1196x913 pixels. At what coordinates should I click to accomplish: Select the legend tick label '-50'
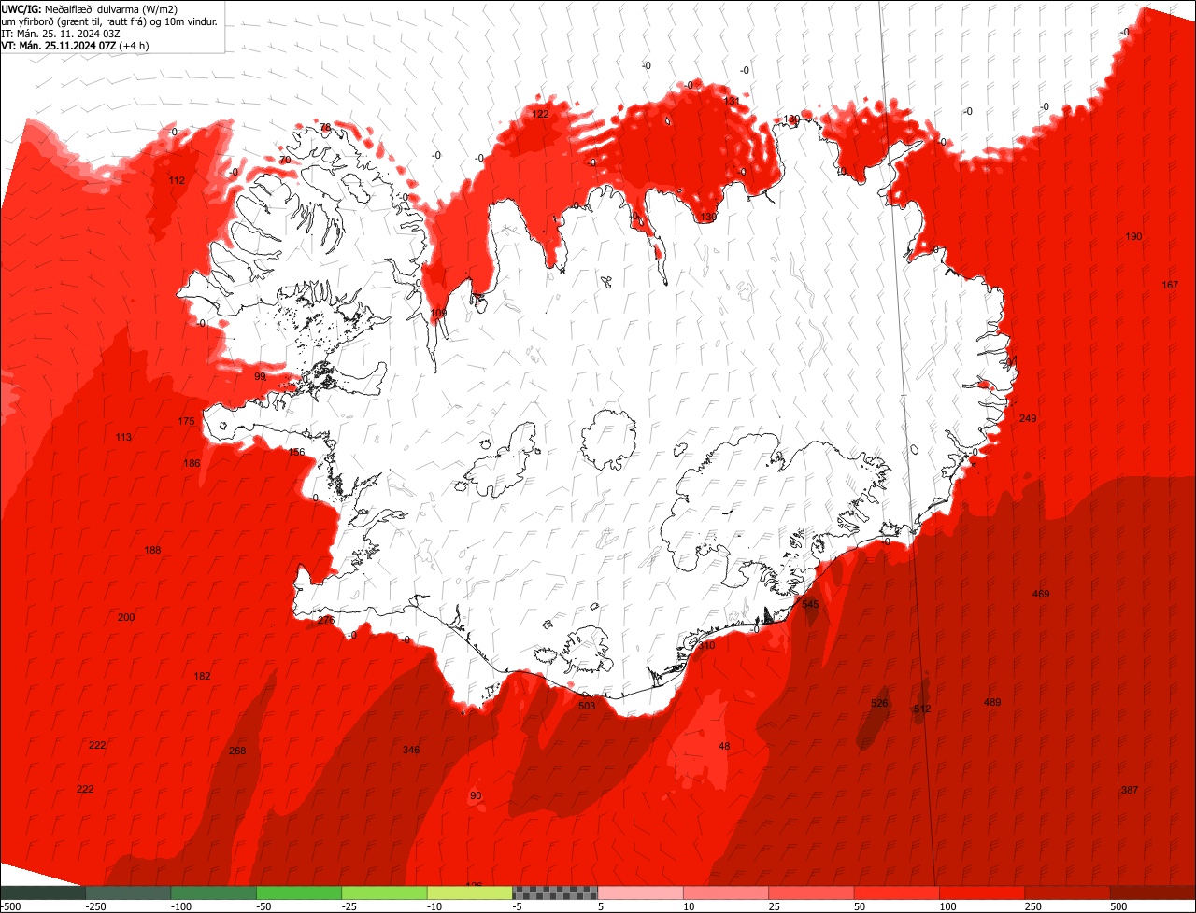click(264, 906)
